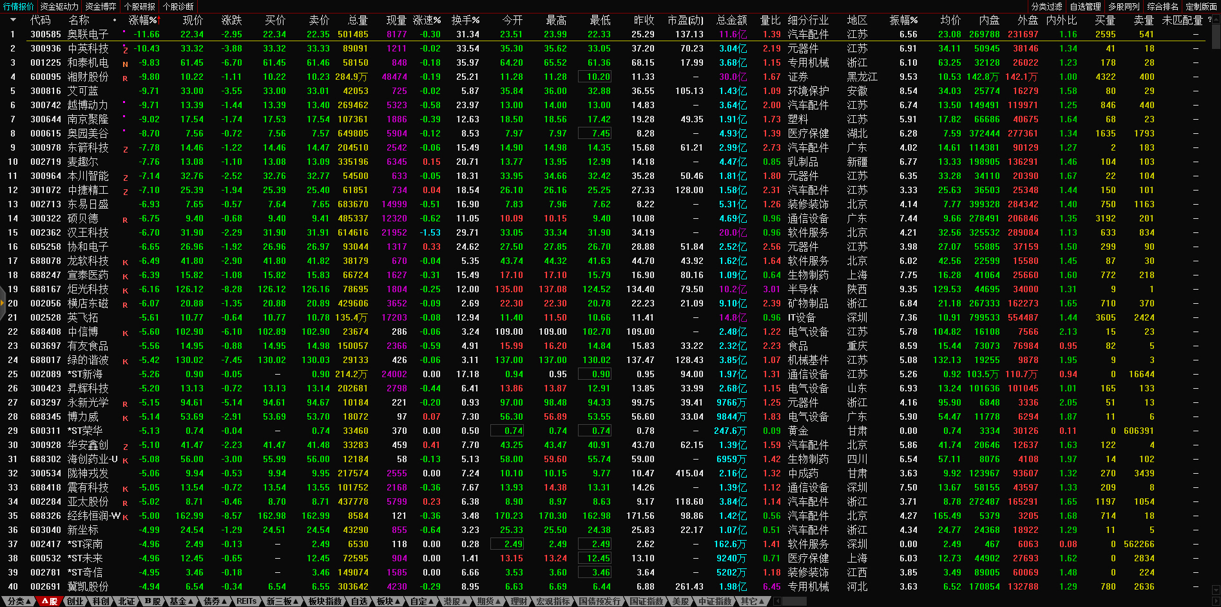Image resolution: width=1221 pixels, height=607 pixels.
Task: Click the R marker next to 湘财股份
Action: (x=125, y=78)
